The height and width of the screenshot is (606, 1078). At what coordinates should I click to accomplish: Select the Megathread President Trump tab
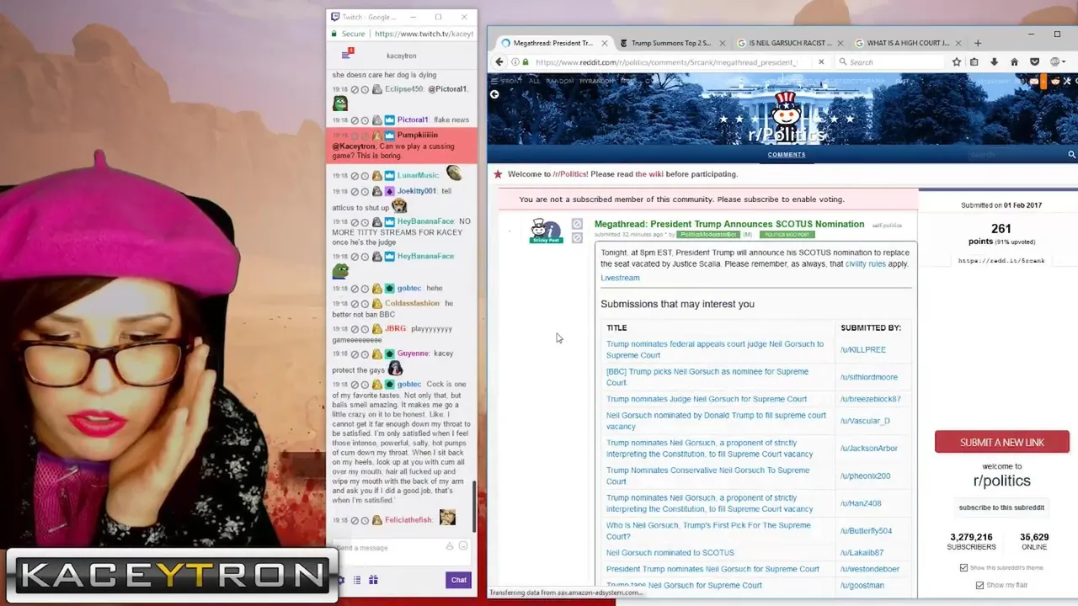point(552,43)
